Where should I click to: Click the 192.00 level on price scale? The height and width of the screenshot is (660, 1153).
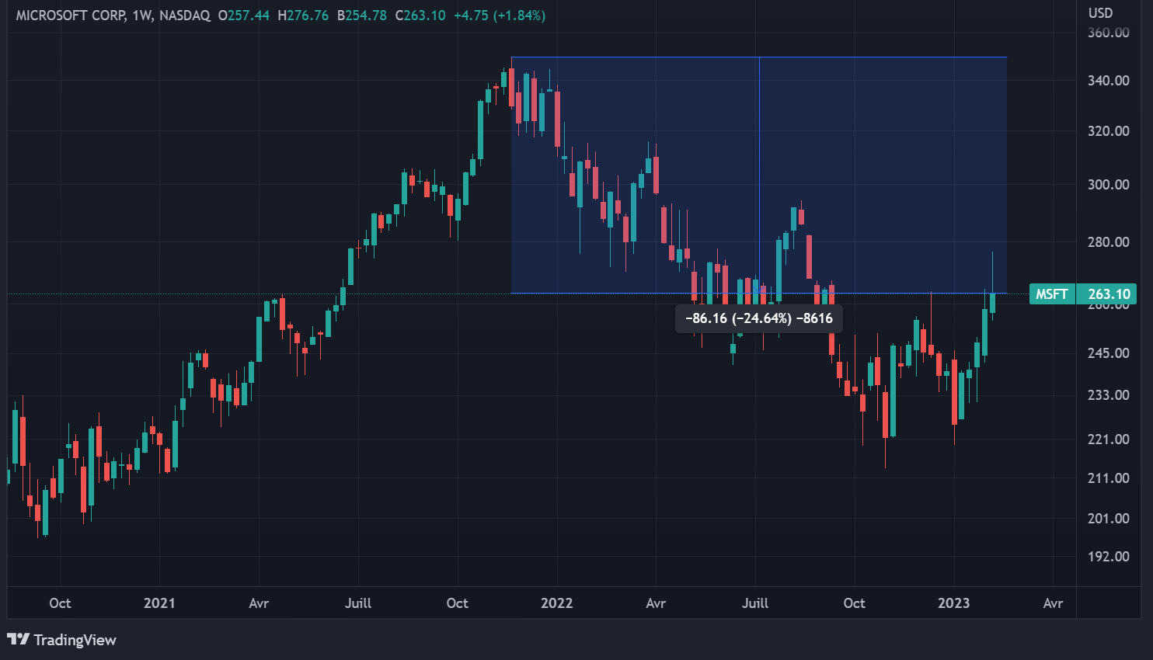click(x=1108, y=557)
